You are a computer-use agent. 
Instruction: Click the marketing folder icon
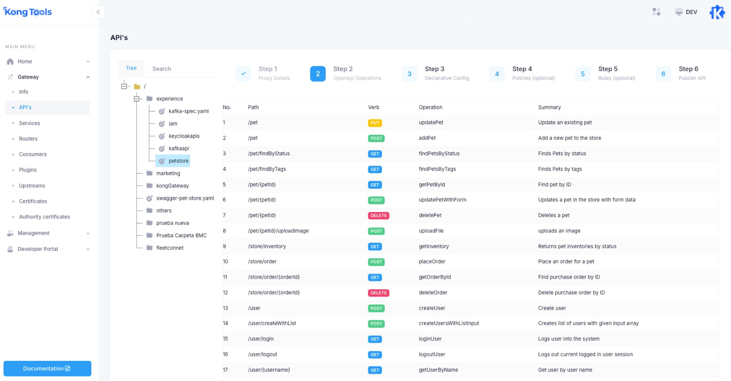(x=149, y=173)
